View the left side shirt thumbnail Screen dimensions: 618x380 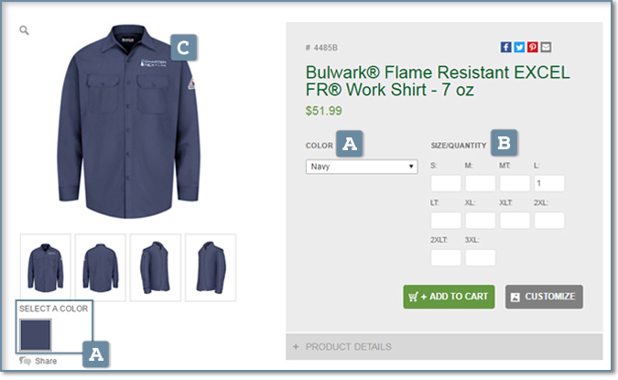tap(156, 267)
